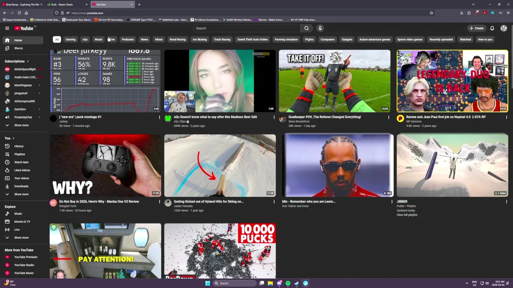Click the YouTube search field
This screenshot has width=513, height=288.
pyautogui.click(x=246, y=28)
